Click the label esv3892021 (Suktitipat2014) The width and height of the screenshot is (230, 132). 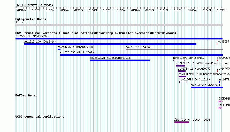[111, 58]
